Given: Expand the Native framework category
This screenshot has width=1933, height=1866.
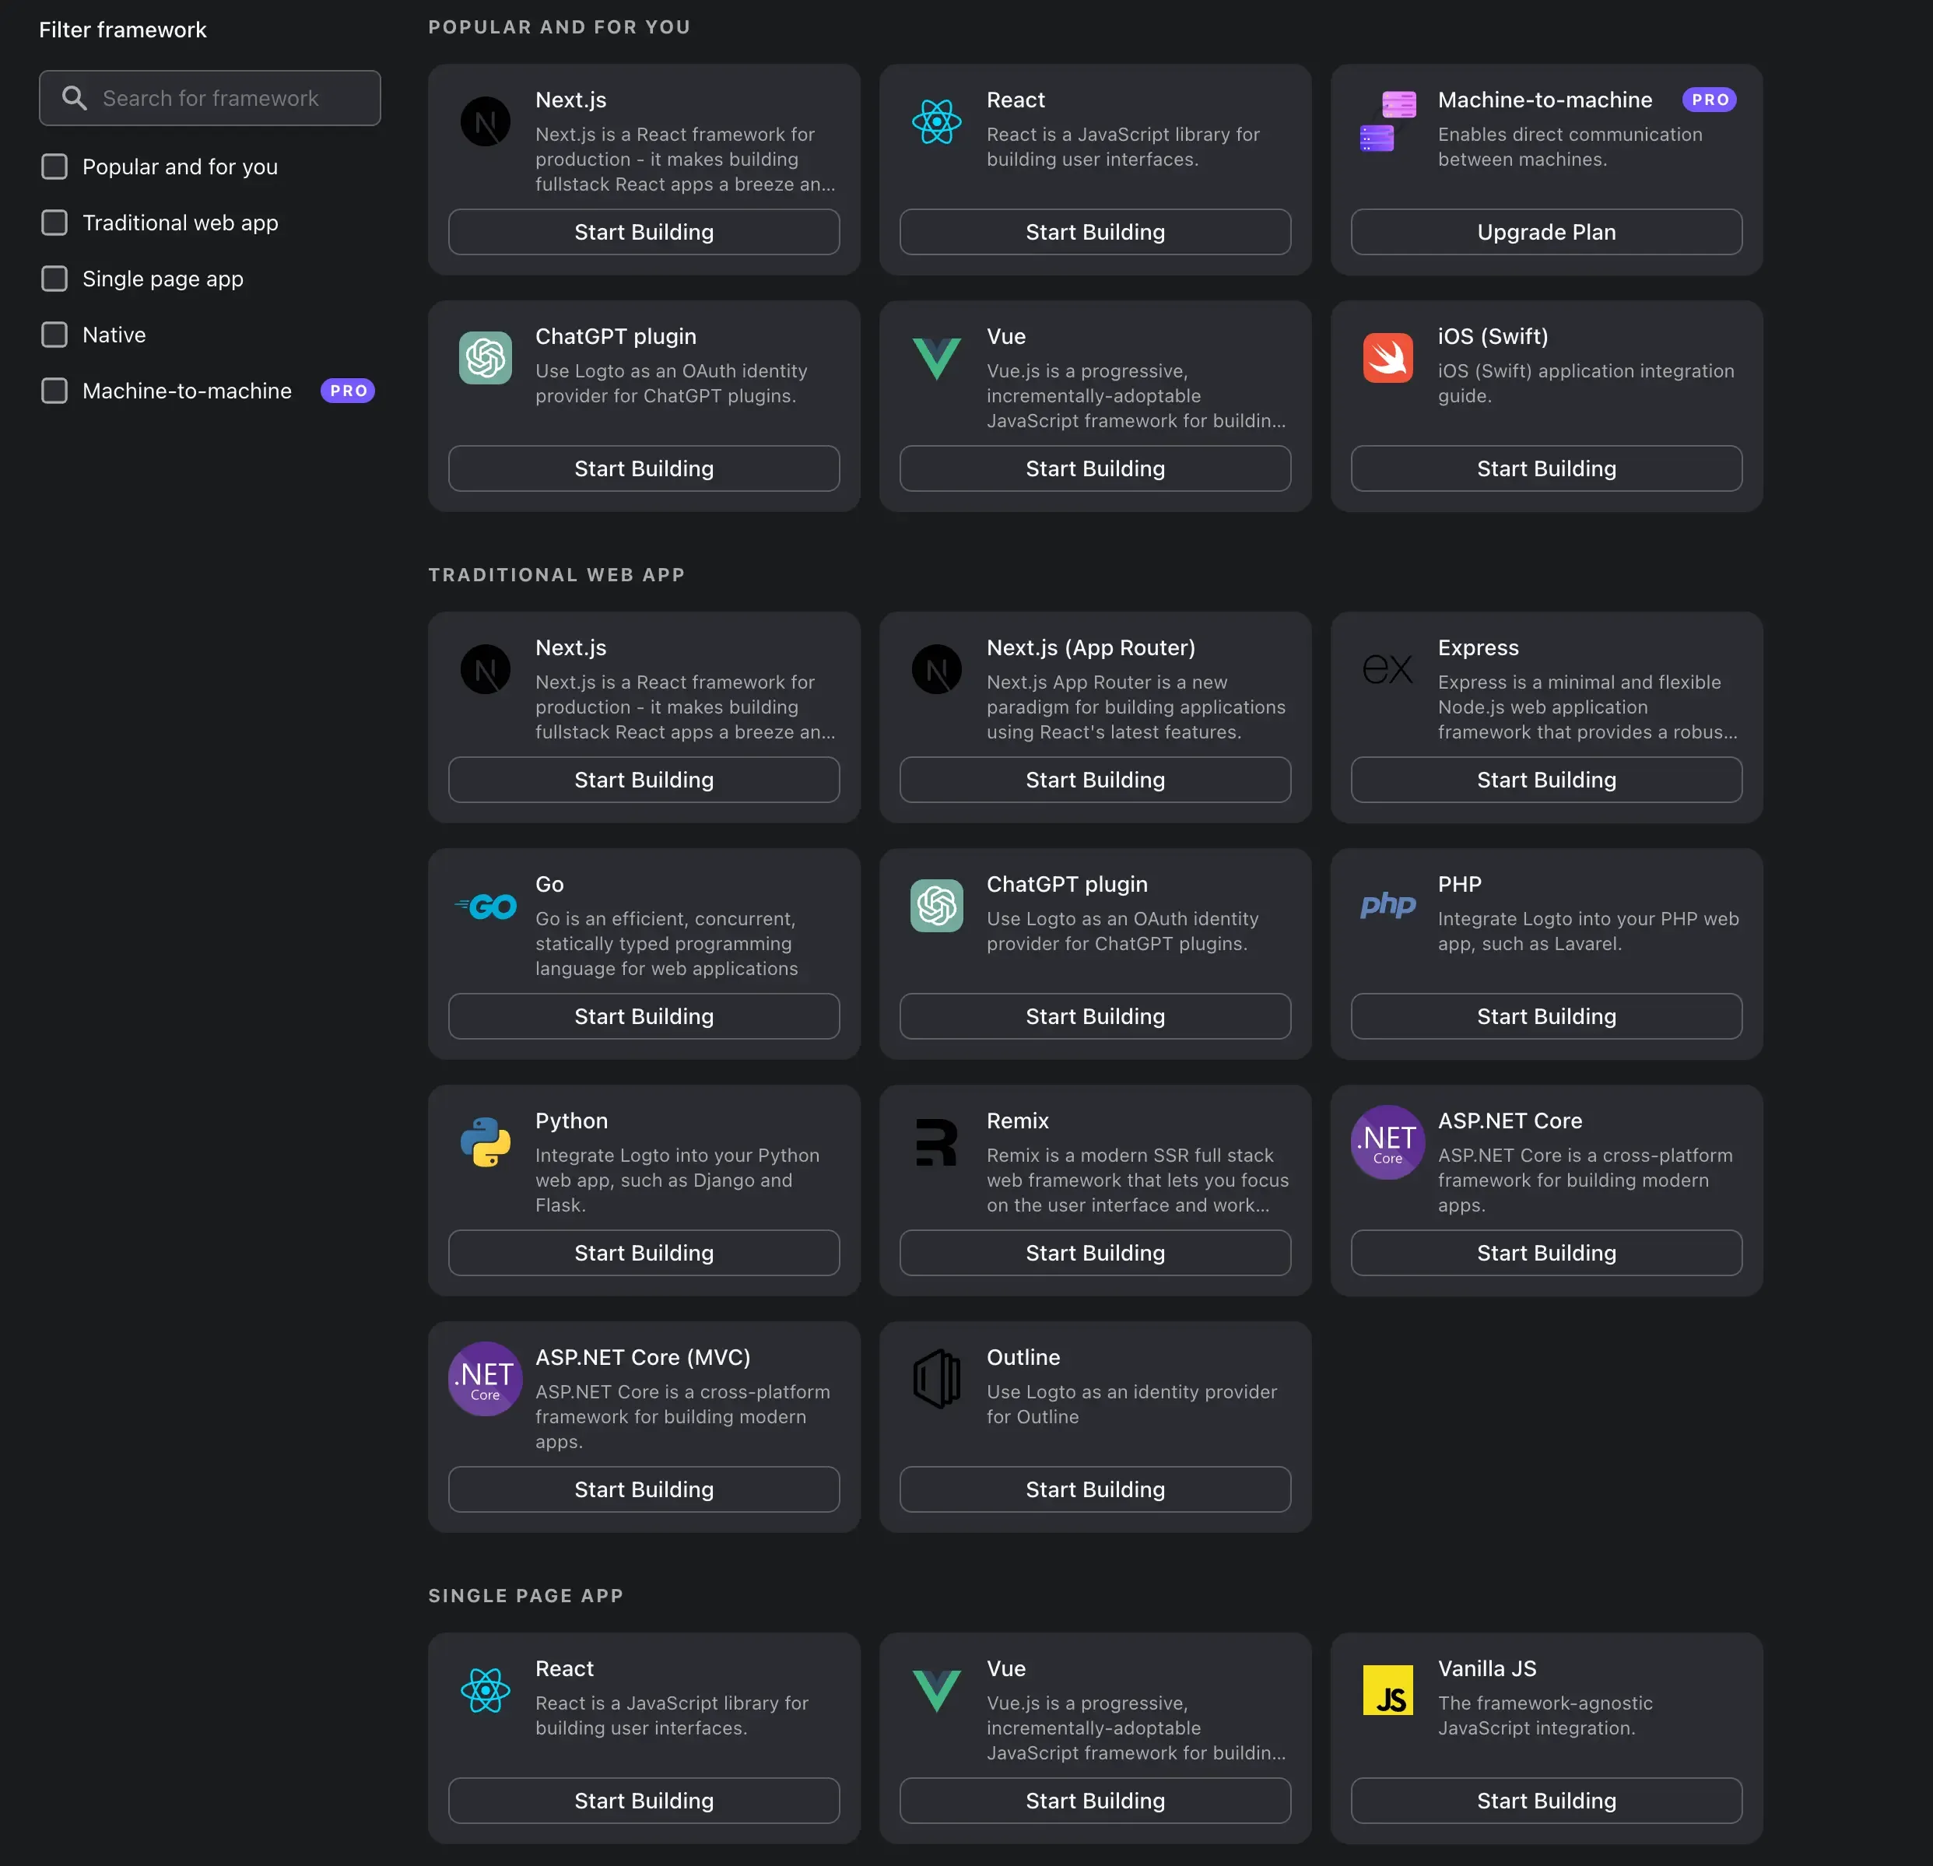Looking at the screenshot, I should [114, 331].
